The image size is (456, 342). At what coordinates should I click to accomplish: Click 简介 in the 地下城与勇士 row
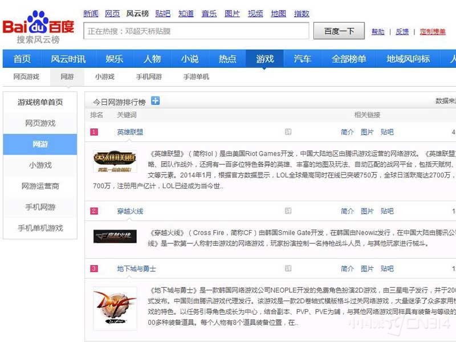[347, 268]
